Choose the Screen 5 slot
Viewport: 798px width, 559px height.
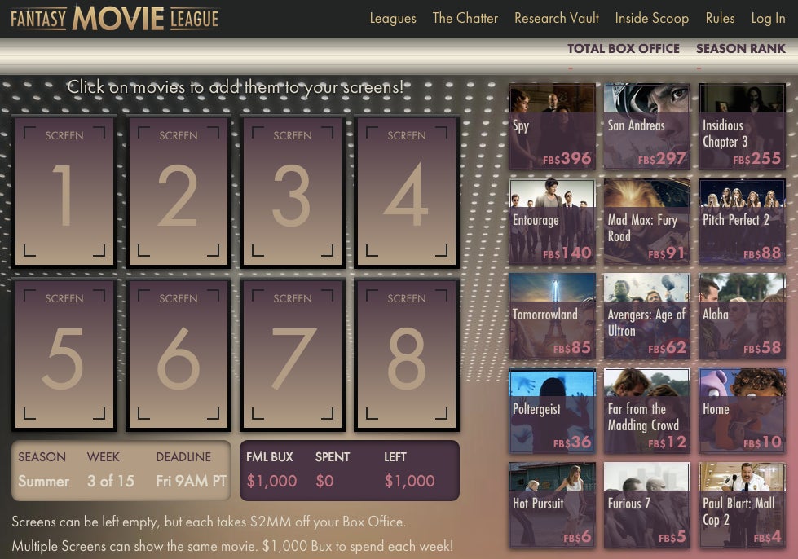point(64,355)
